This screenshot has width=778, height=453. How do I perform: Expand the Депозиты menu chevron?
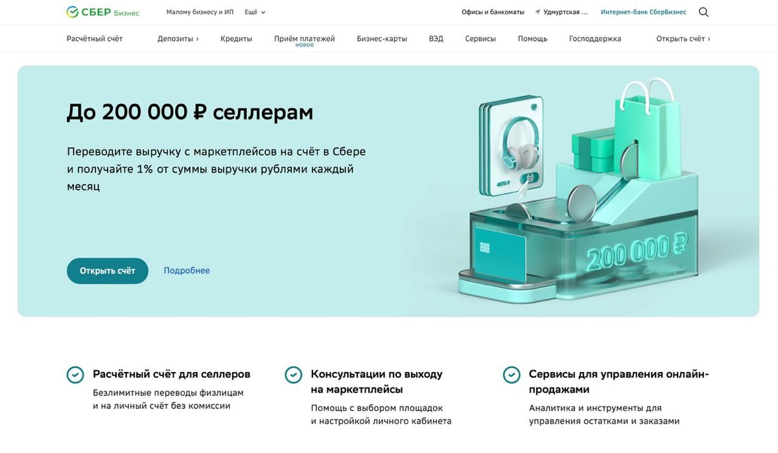tap(197, 39)
